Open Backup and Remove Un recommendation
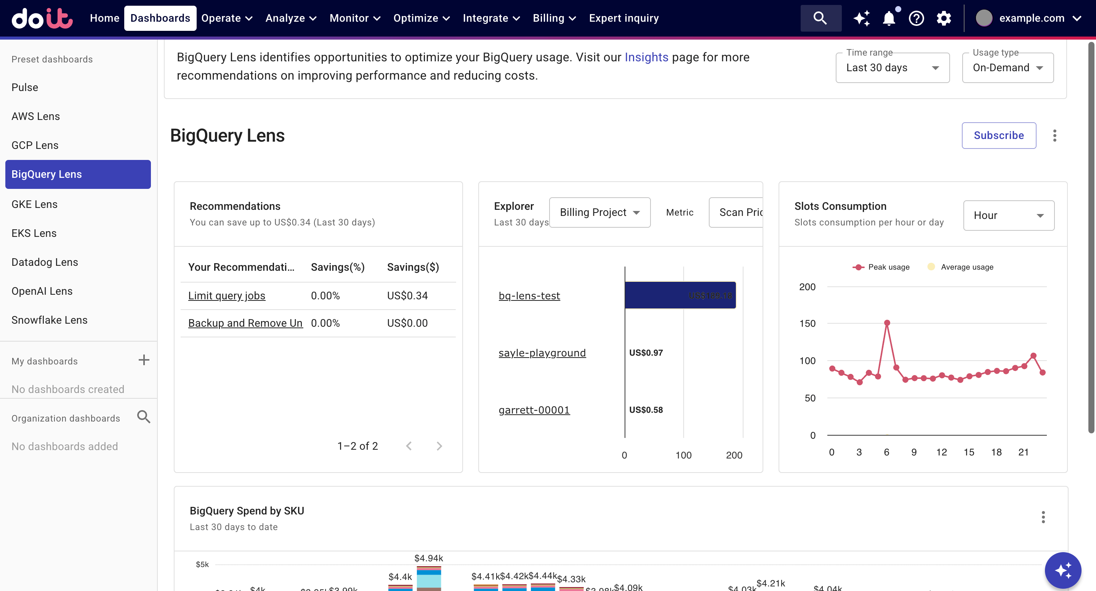The image size is (1096, 591). click(245, 323)
